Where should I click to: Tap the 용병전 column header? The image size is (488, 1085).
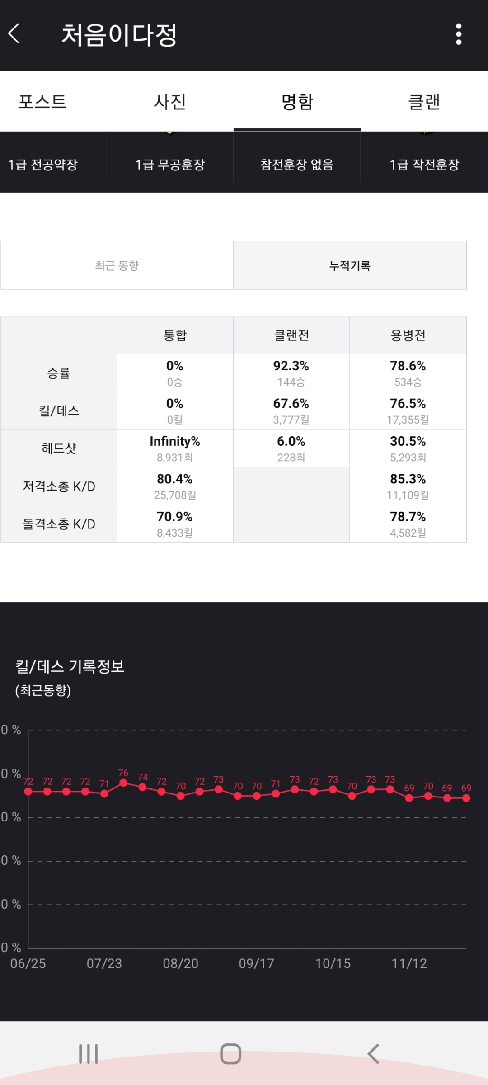(408, 335)
